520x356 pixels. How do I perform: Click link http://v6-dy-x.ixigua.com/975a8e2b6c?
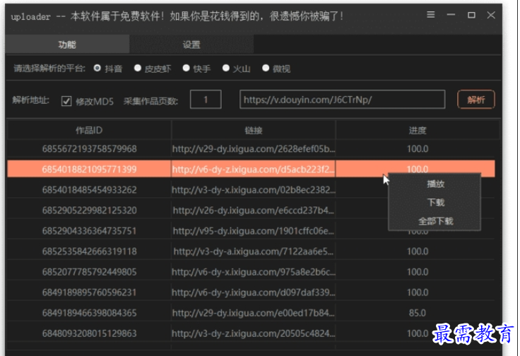click(254, 272)
